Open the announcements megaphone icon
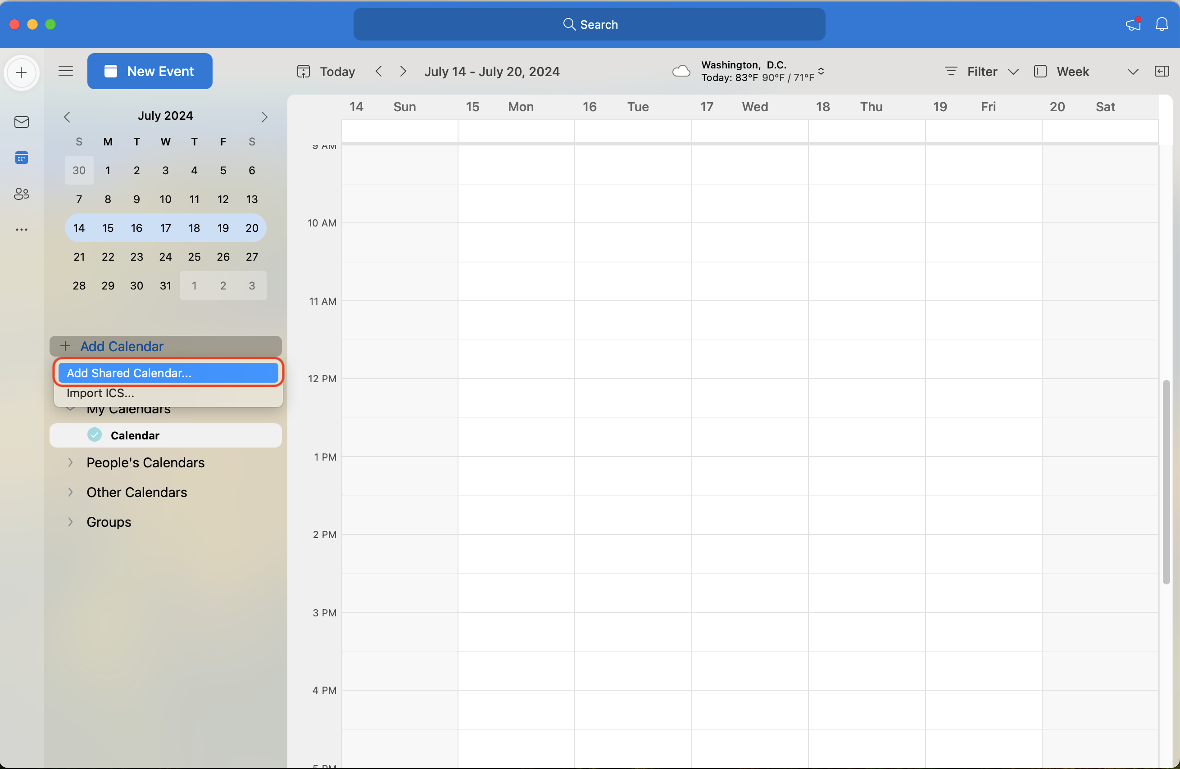This screenshot has height=769, width=1180. (1132, 24)
